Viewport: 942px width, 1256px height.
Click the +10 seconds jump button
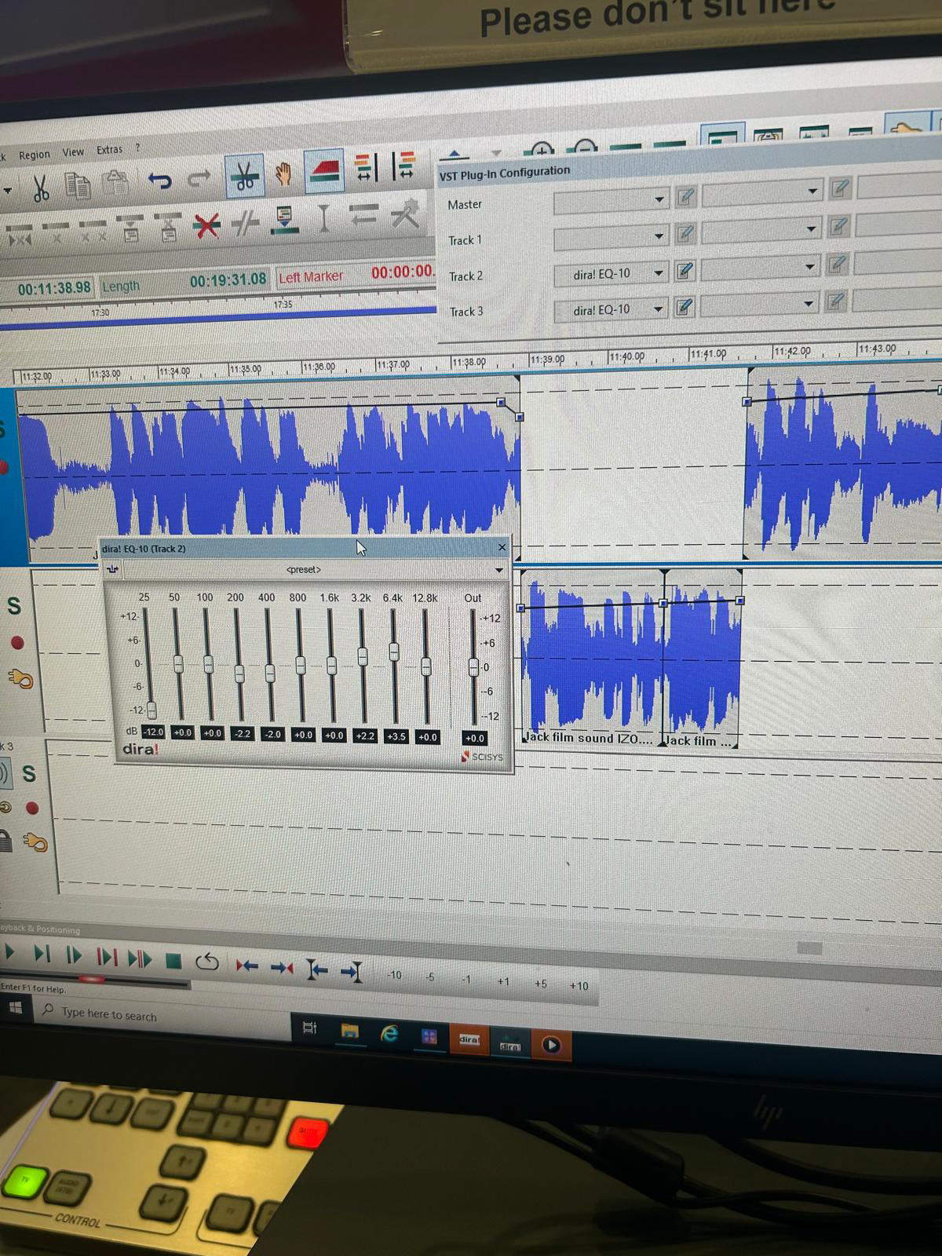click(579, 985)
